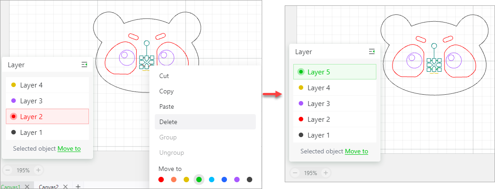Zoom out with left minus button
This screenshot has width=495, height=189.
point(8,171)
